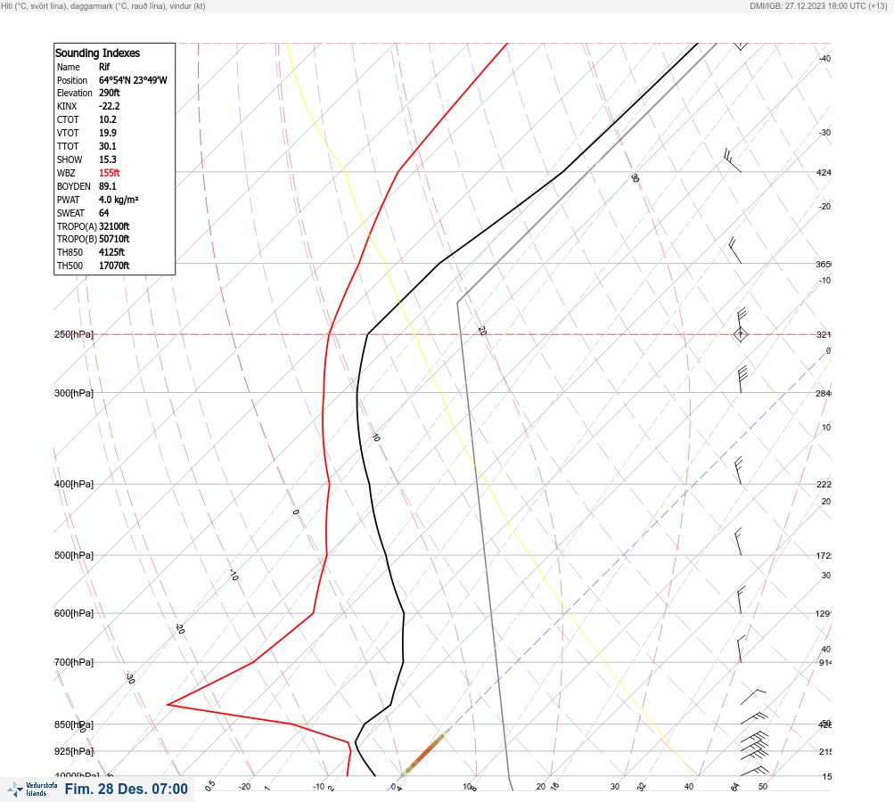Click the TROPO(B) value 50710ft

point(114,239)
